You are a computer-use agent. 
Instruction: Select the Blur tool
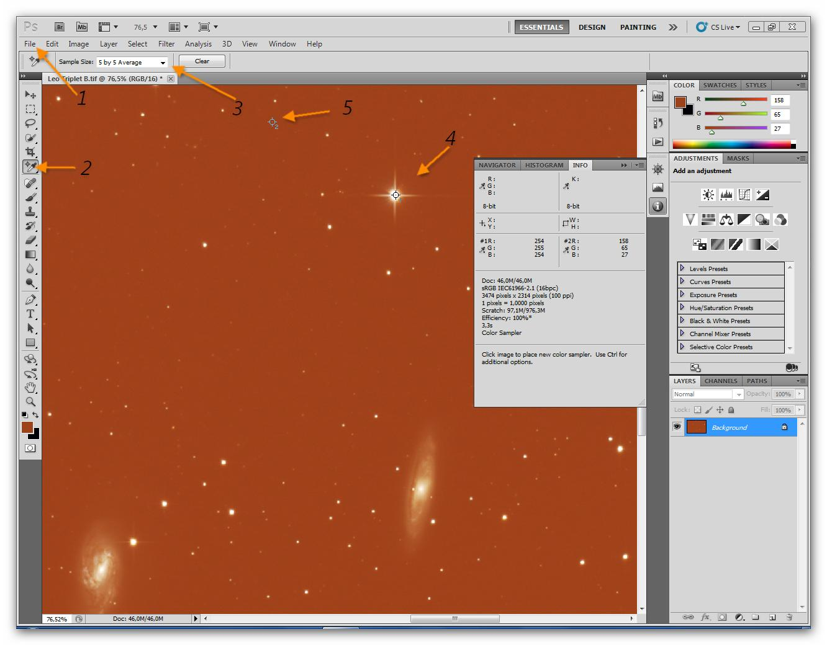30,269
